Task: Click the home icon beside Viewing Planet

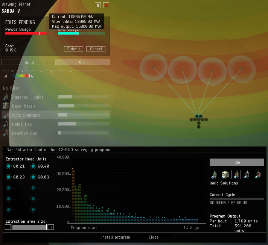Action: tap(98, 5)
